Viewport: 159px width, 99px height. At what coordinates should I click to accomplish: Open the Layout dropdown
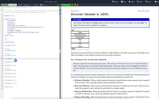(149, 2)
